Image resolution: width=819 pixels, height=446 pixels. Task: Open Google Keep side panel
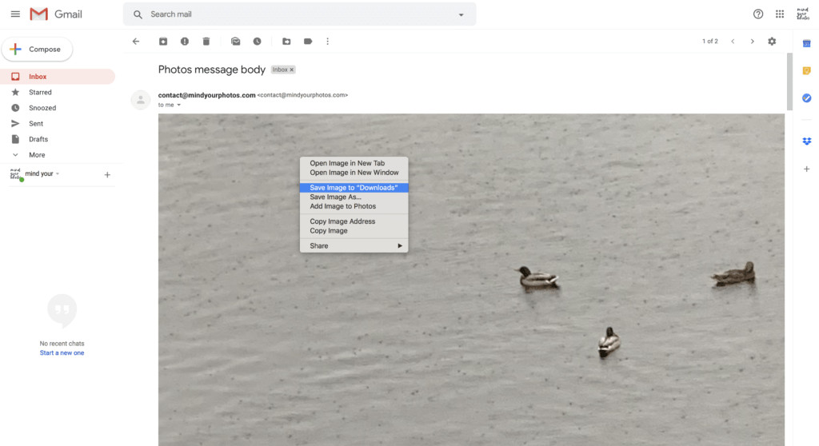[806, 70]
